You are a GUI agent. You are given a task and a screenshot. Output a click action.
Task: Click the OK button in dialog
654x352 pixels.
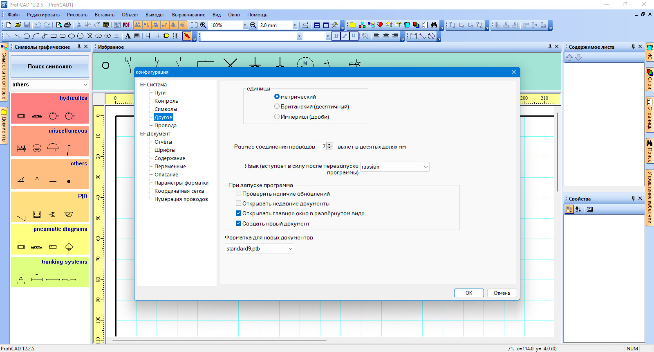(x=469, y=293)
